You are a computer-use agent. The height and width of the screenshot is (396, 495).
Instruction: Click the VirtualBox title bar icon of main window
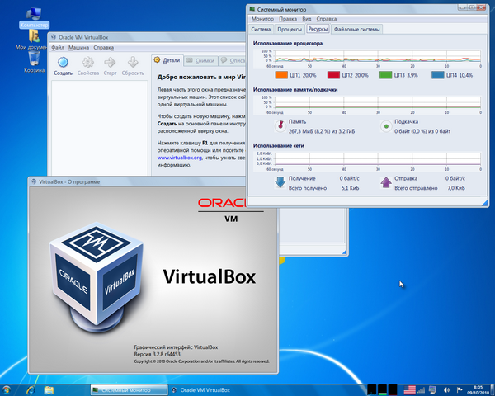tap(54, 37)
